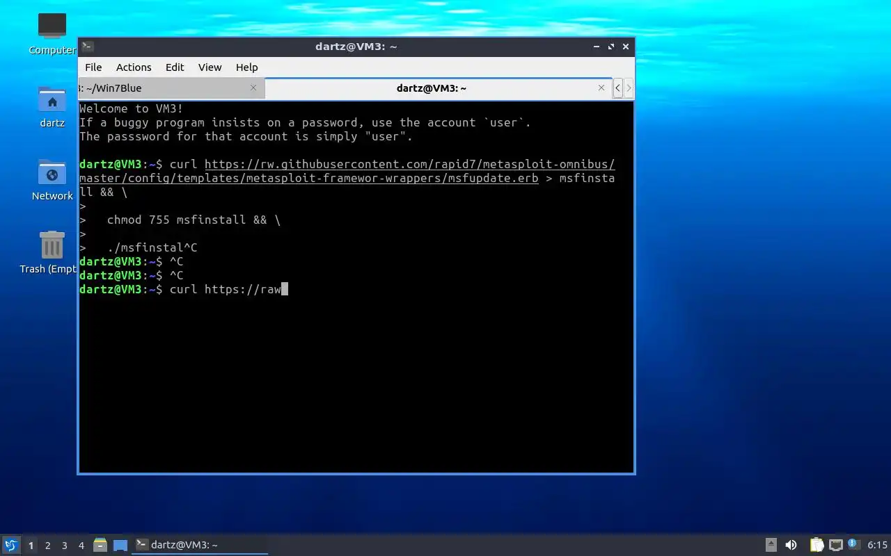The image size is (891, 556).
Task: Open the Network desktop icon
Action: [52, 180]
